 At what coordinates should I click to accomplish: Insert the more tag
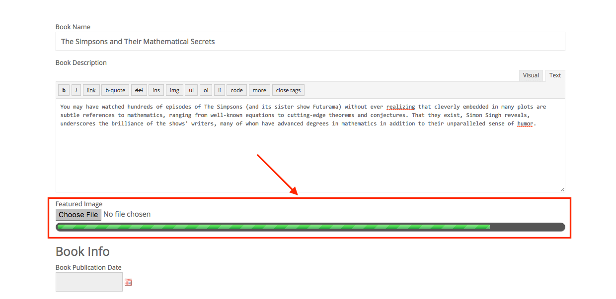coord(259,90)
